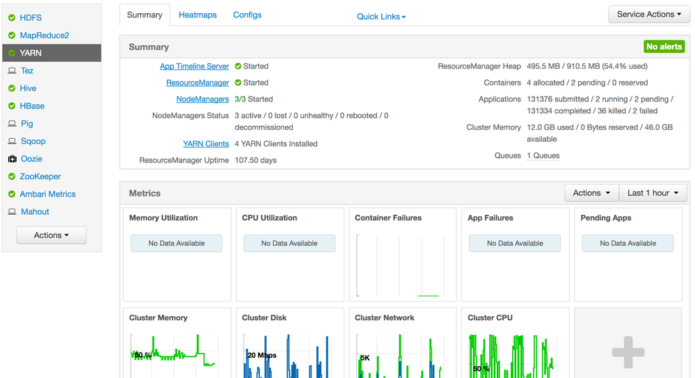Viewport: 695px width, 378px height.
Task: Select Ambari Metrics in the services list
Action: 47,194
